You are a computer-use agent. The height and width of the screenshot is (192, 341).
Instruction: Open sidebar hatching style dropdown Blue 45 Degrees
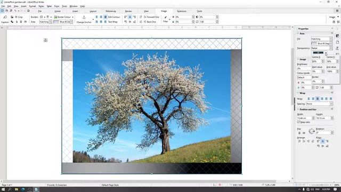point(322,44)
